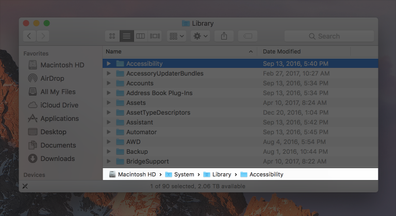The height and width of the screenshot is (216, 396).
Task: Click the Edit Tags button
Action: 247,36
